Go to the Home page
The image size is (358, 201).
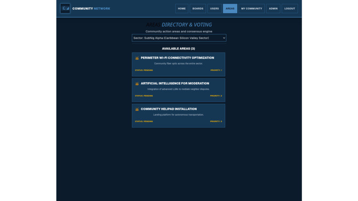click(182, 8)
